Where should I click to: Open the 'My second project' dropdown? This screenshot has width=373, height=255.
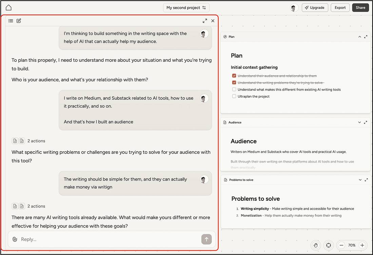coord(186,7)
